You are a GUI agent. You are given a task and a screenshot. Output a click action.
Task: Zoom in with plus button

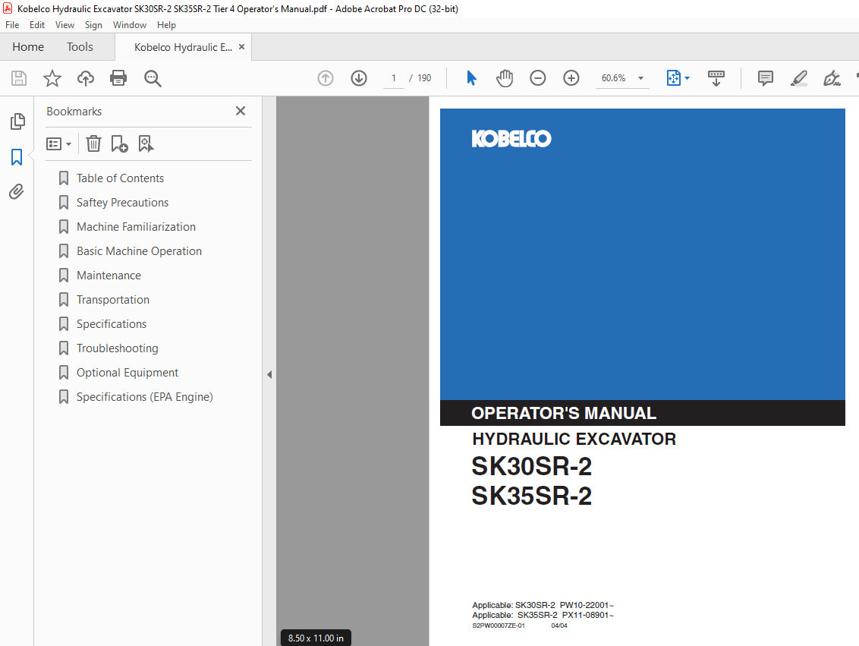coord(571,78)
